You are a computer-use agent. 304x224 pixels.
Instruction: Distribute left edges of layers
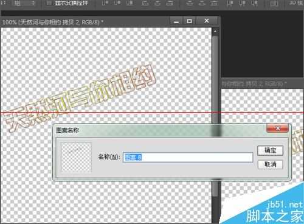(230, 3)
